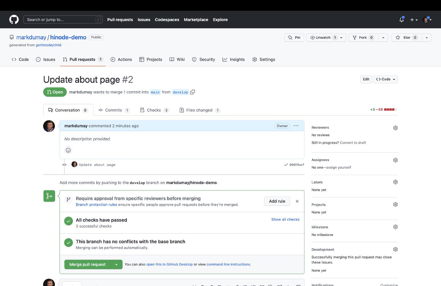The image size is (441, 286).
Task: Click markdumay's avatar beside the comment
Action: click(x=49, y=126)
